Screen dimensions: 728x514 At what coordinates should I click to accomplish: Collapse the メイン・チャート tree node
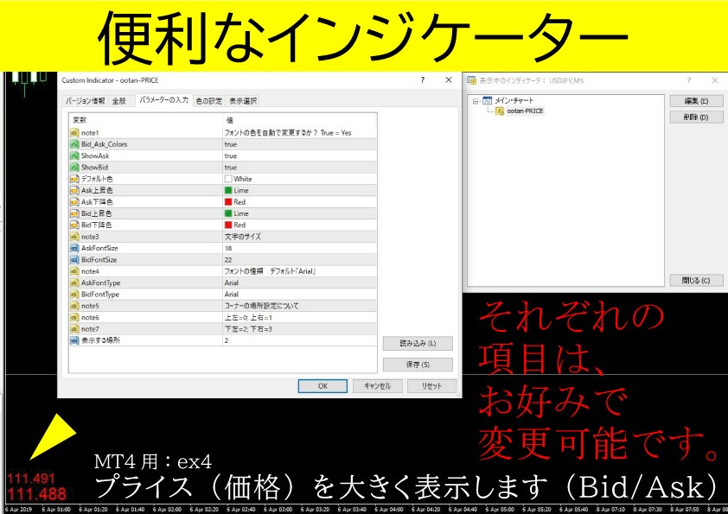(x=476, y=101)
